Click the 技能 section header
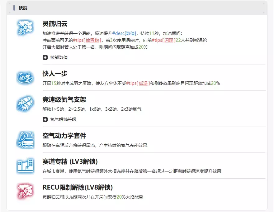The width and height of the screenshot is (274, 212). pos(23,8)
